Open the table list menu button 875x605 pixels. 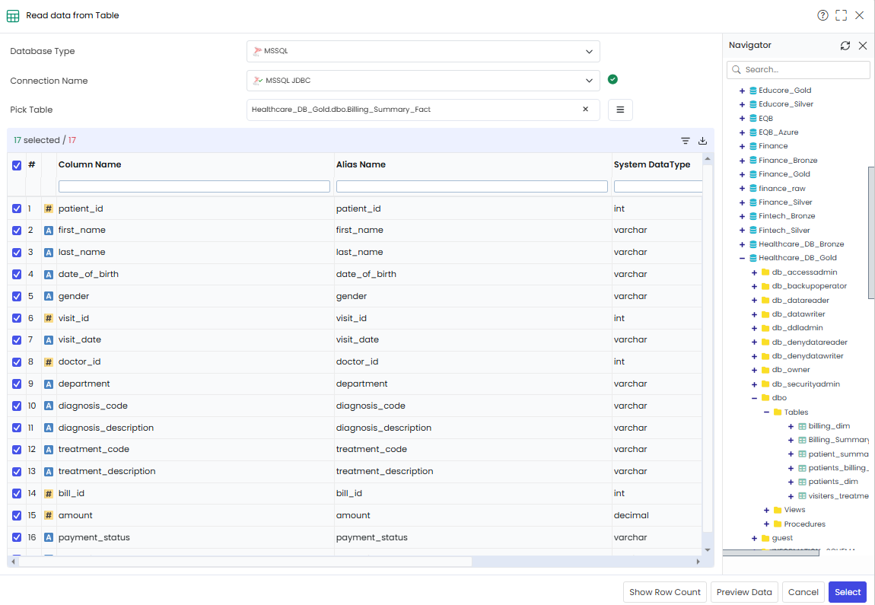[x=620, y=110]
